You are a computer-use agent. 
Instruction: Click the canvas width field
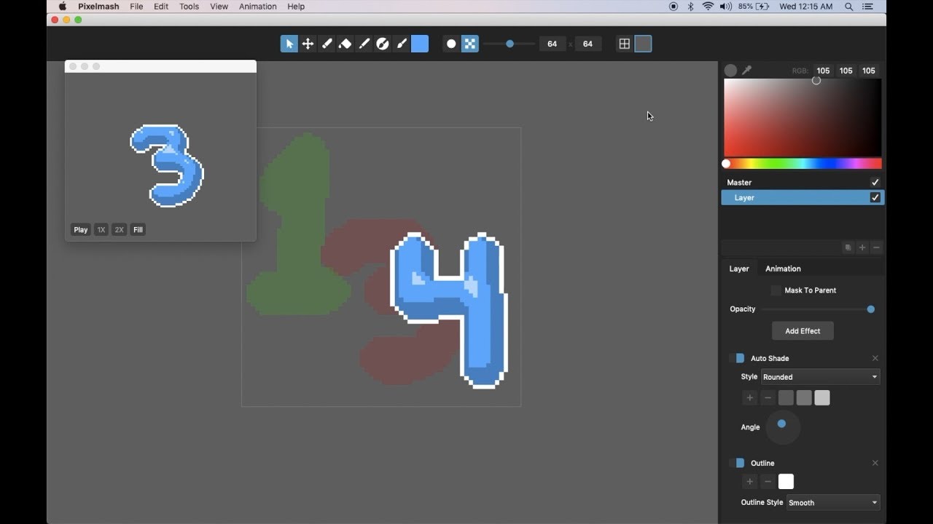(553, 44)
